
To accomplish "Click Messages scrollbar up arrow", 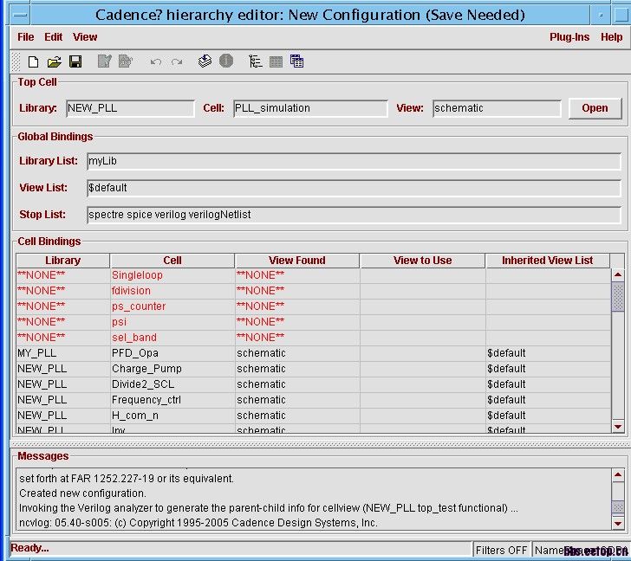I will pos(618,475).
